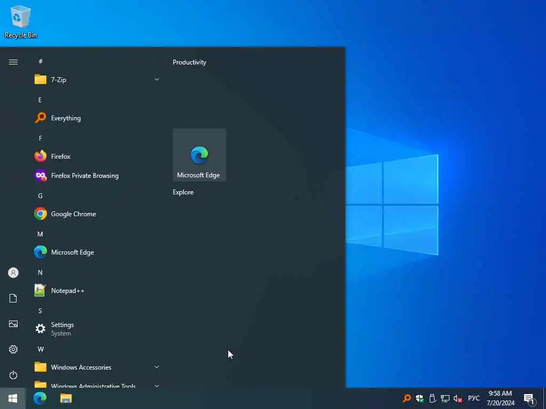Click the Explore group header
546x409 pixels.
(183, 192)
